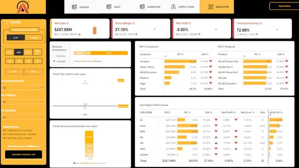Click the Sales navigation icon
Image resolution: width=299 pixels, height=168 pixels.
(x=109, y=7)
